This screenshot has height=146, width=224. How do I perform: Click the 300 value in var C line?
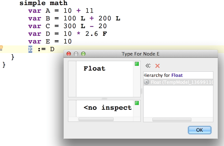(x=70, y=26)
